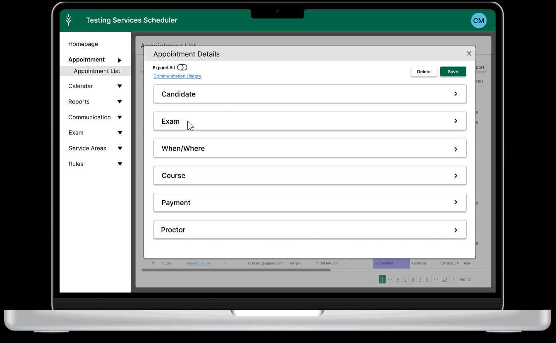The height and width of the screenshot is (343, 556).
Task: Expand the Reports sidebar menu arrow
Action: [x=120, y=102]
